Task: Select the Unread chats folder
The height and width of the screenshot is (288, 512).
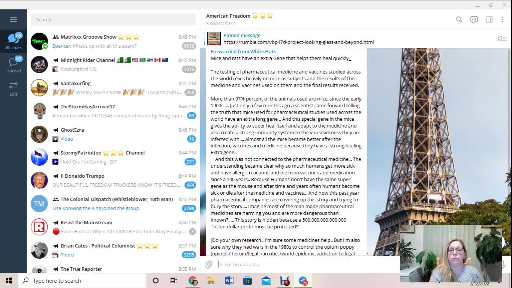Action: pos(13,64)
